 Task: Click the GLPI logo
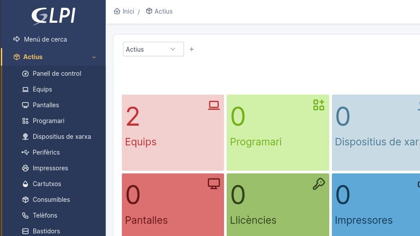click(53, 16)
